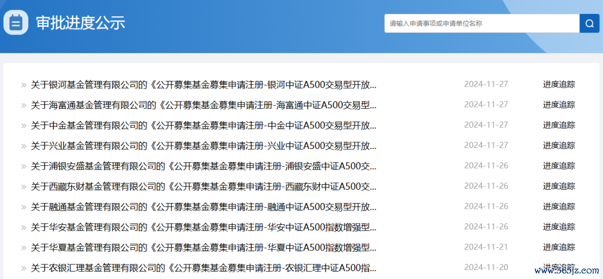This screenshot has height=279, width=603.
Task: Click the » arrow before the 华夏基金 entry
Action: click(x=23, y=248)
